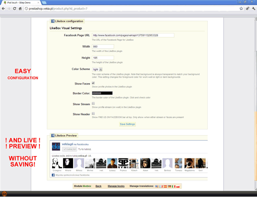Reload the page with the refresh icon
The width and height of the screenshot is (257, 197).
(15, 8)
